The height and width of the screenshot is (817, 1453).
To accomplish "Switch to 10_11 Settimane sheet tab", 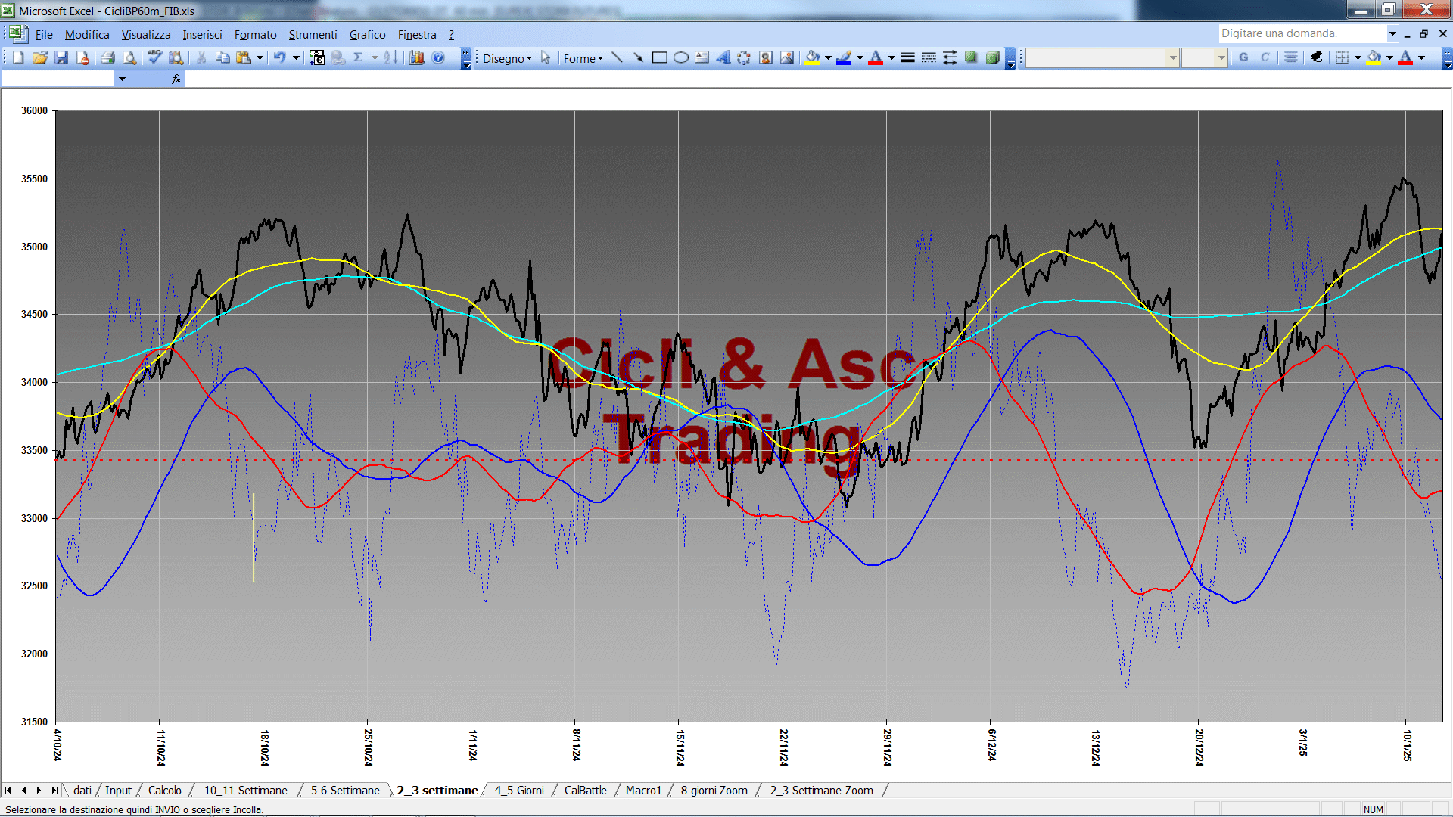I will 245,790.
